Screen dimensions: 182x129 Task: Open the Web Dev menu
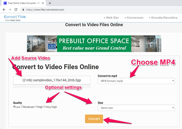pos(111,18)
